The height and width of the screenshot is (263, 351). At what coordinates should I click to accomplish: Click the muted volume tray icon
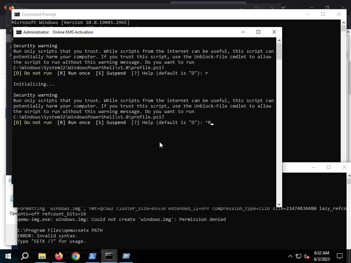click(x=307, y=256)
